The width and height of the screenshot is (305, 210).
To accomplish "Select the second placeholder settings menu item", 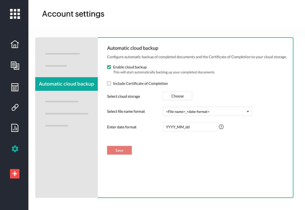I will [56, 66].
